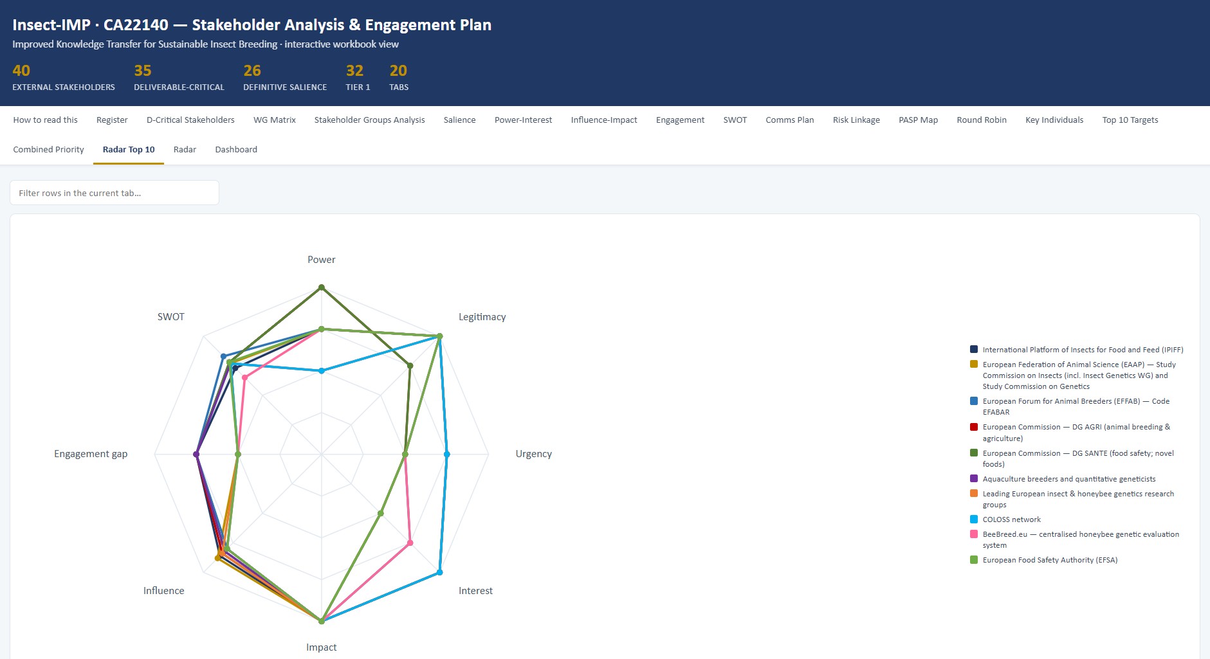Click the Interest axis label

(475, 591)
